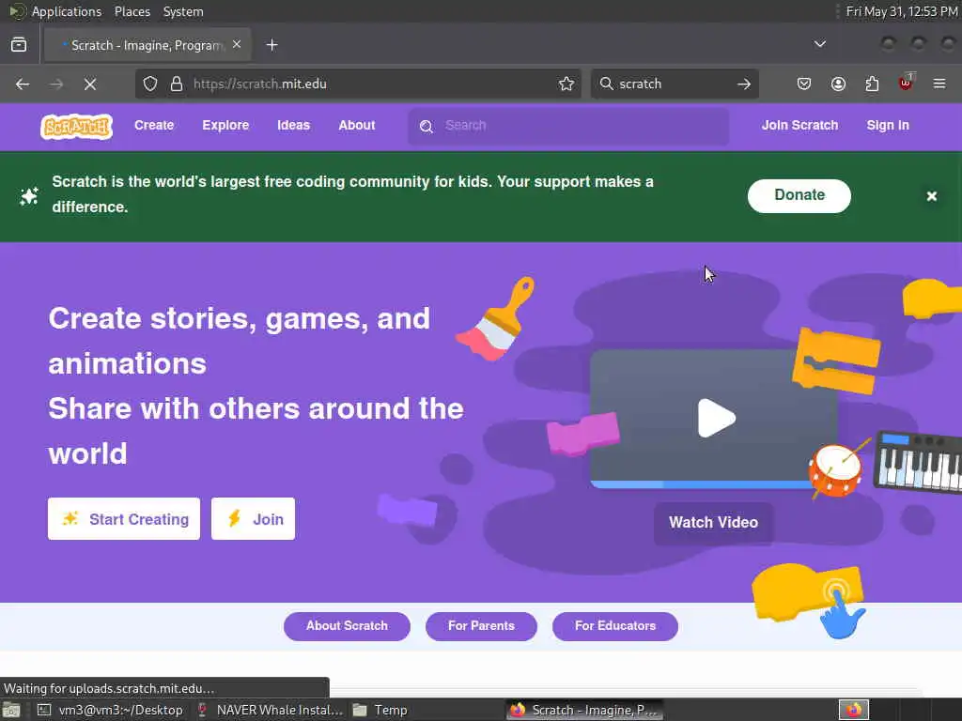Viewport: 962px width, 721px height.
Task: Click the date and time clock
Action: click(902, 11)
